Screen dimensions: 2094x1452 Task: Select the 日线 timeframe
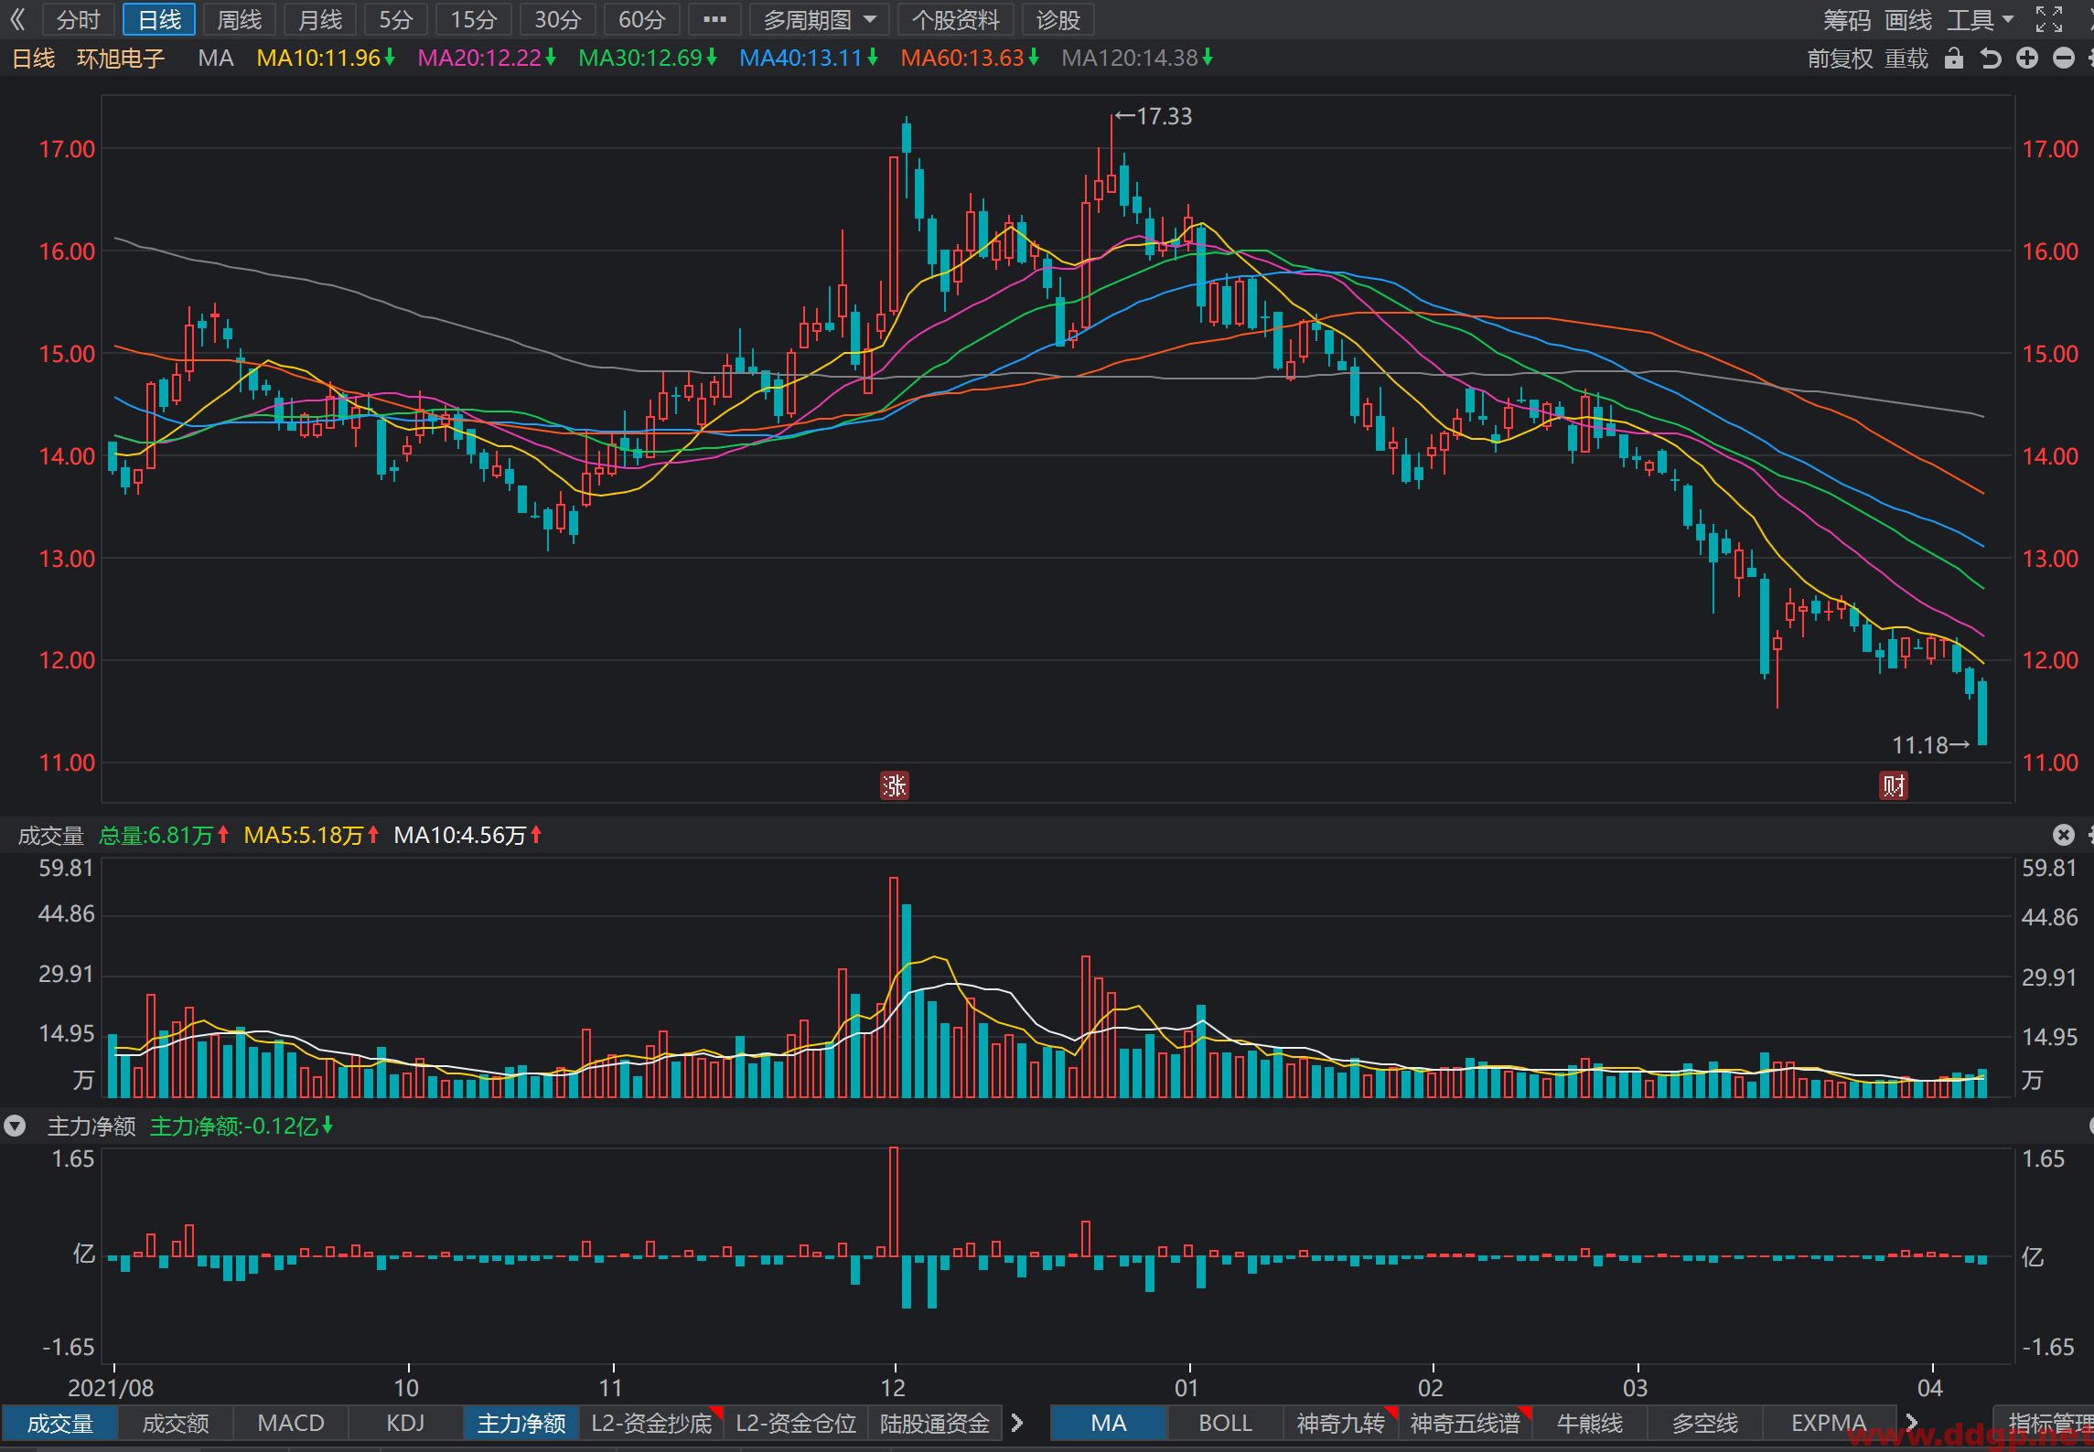coord(159,19)
